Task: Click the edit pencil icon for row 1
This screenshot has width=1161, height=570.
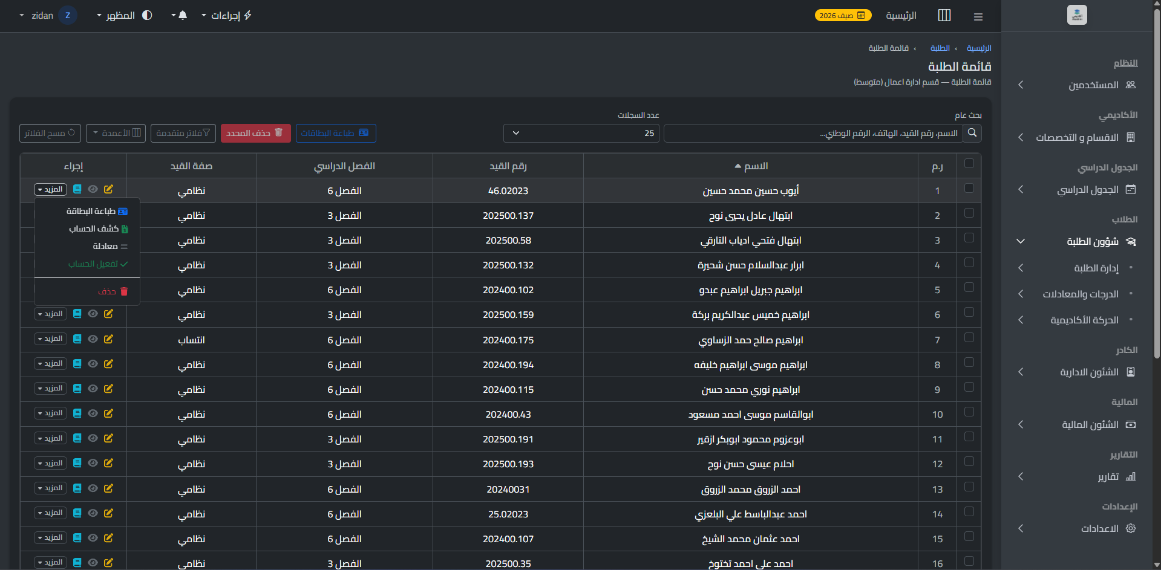Action: tap(108, 189)
